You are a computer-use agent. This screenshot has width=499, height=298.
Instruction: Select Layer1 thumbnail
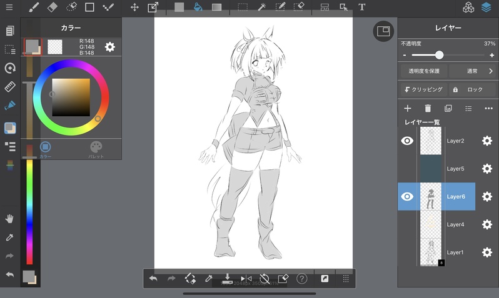click(x=431, y=252)
